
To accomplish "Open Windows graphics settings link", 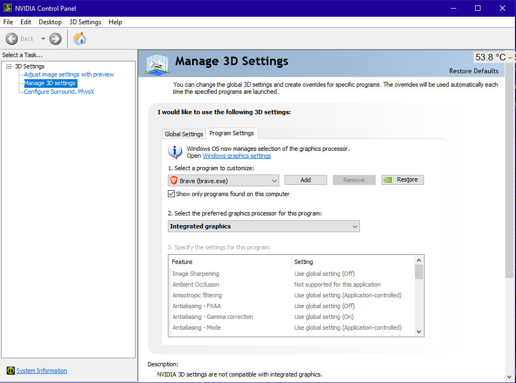I will [237, 156].
